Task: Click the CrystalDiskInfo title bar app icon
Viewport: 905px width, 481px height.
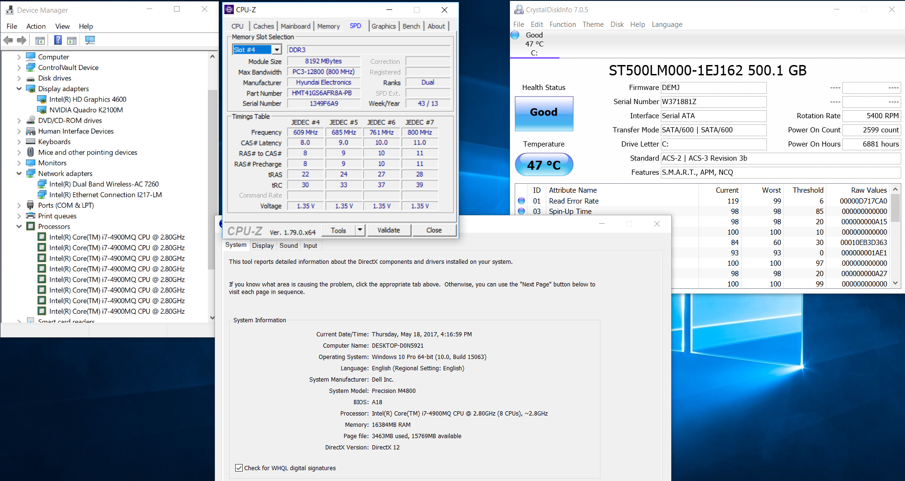Action: pyautogui.click(x=518, y=9)
